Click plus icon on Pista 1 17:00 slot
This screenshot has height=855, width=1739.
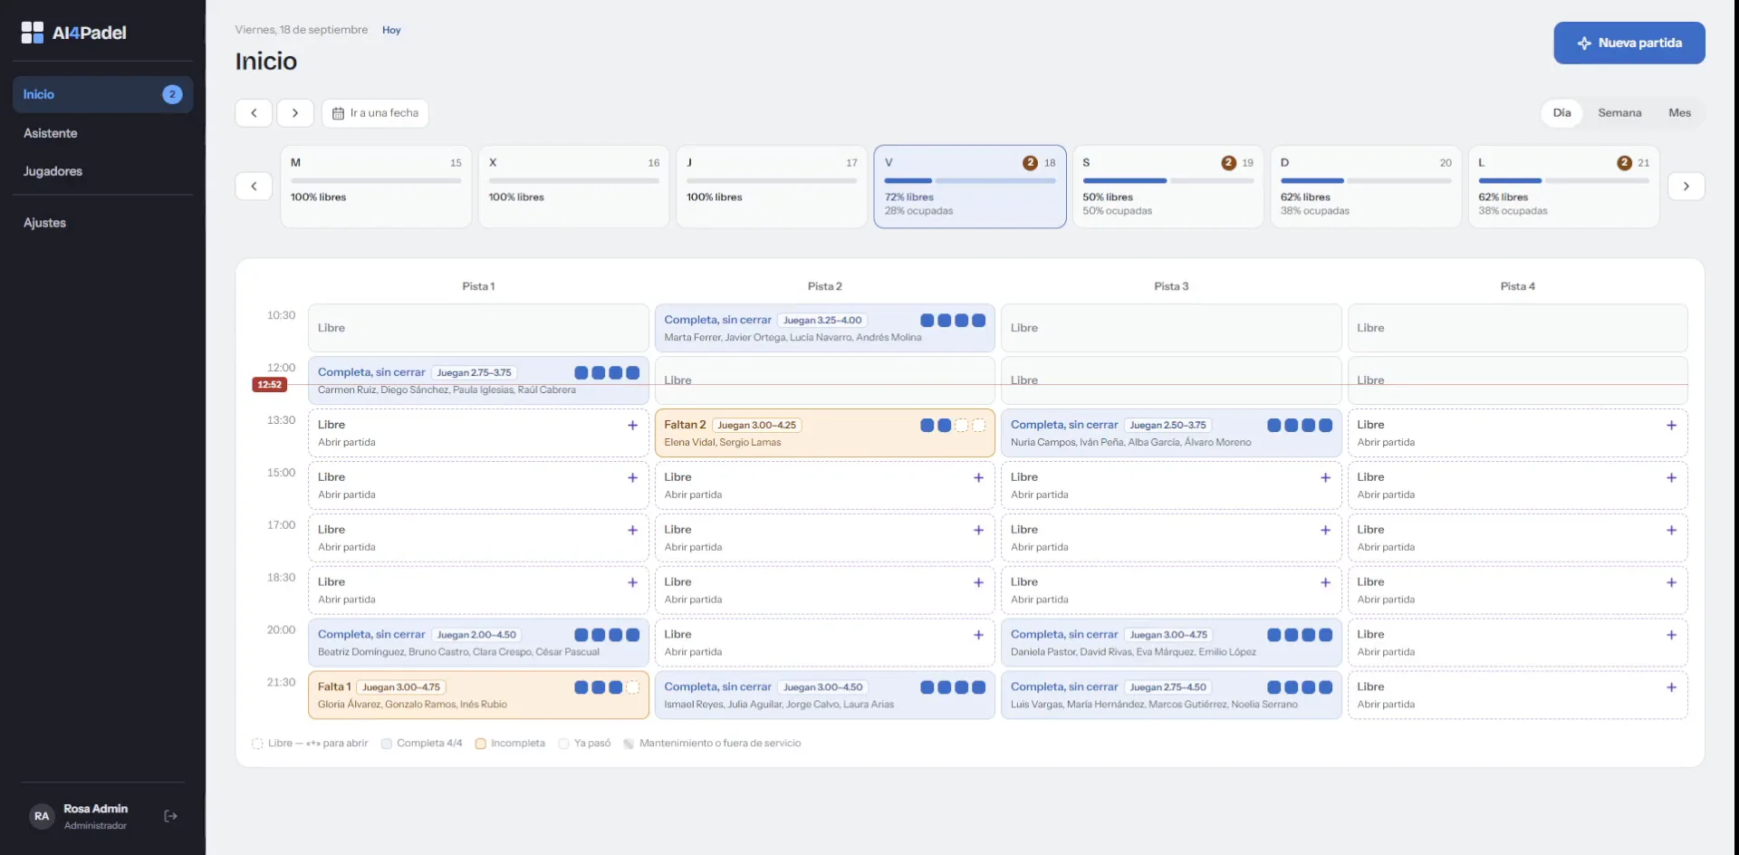pyautogui.click(x=632, y=530)
